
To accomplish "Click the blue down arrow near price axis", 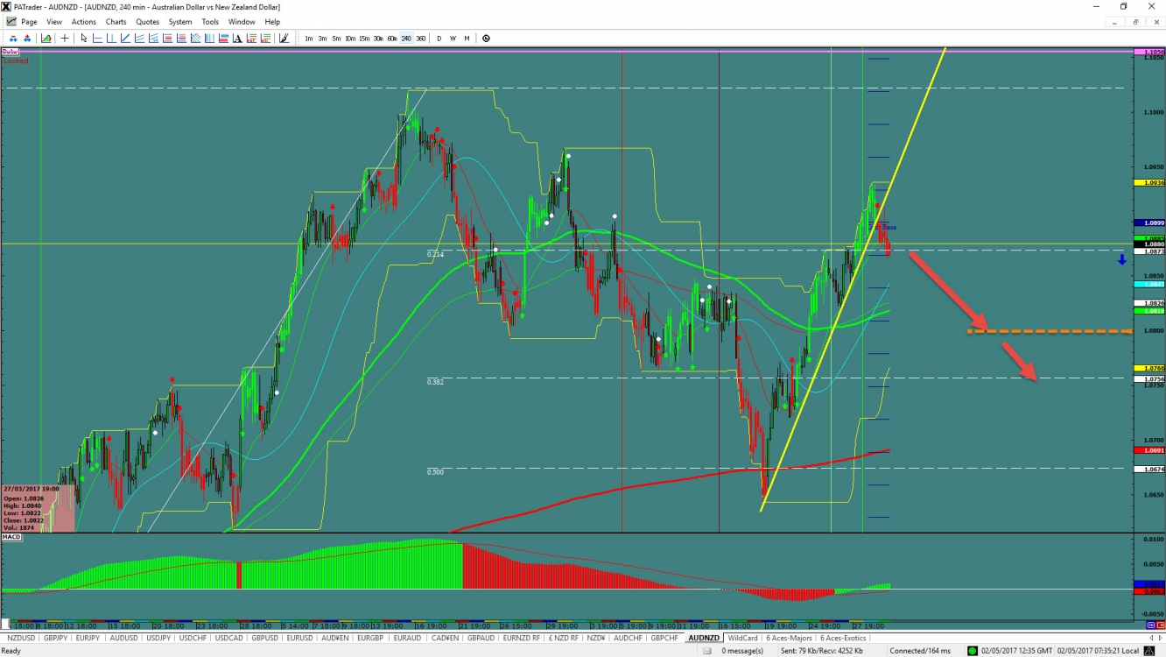I will (1121, 259).
